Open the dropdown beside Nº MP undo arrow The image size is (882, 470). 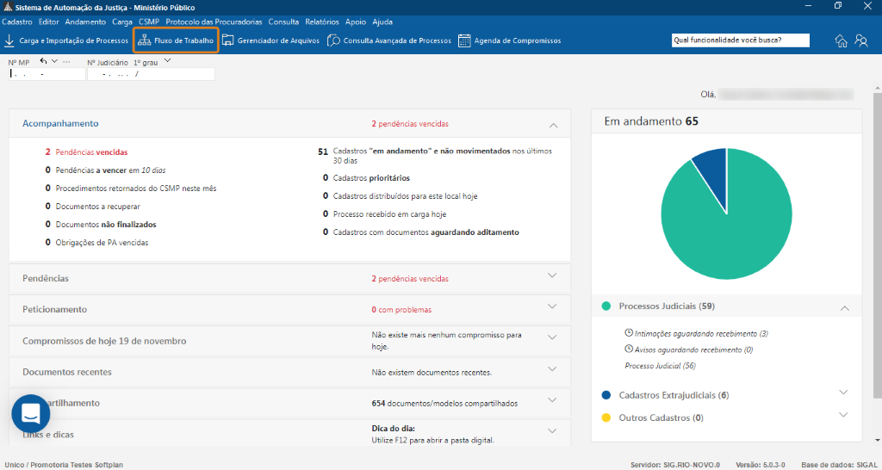point(54,61)
